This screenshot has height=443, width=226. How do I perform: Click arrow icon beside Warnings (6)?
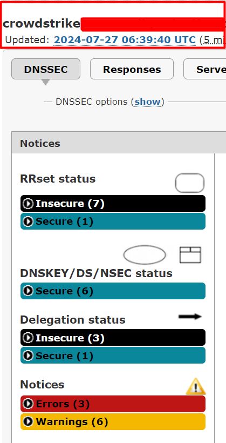coord(28,421)
